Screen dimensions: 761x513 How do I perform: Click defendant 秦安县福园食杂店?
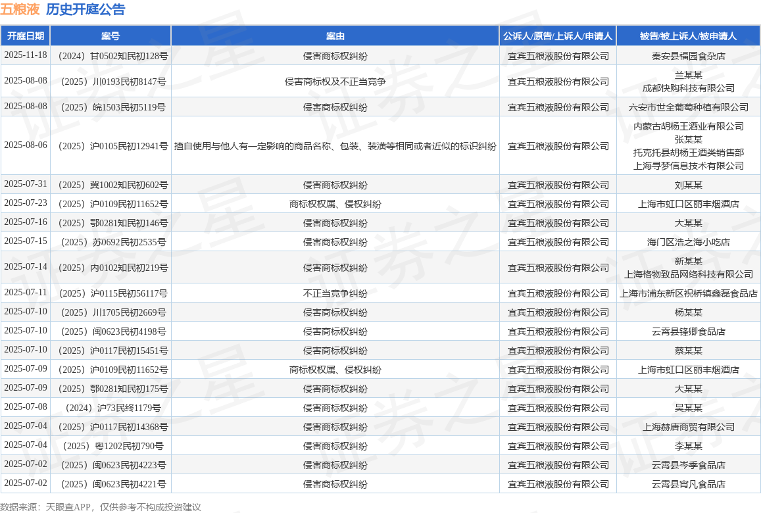click(688, 56)
